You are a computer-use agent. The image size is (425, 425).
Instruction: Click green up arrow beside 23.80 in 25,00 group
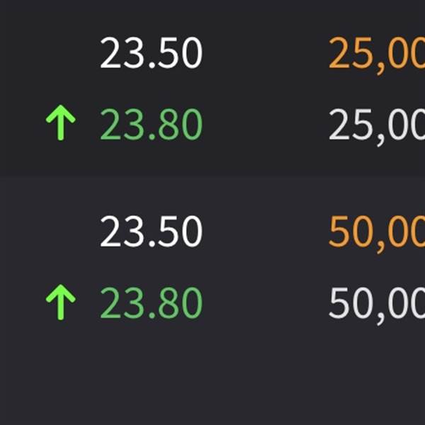click(x=61, y=123)
